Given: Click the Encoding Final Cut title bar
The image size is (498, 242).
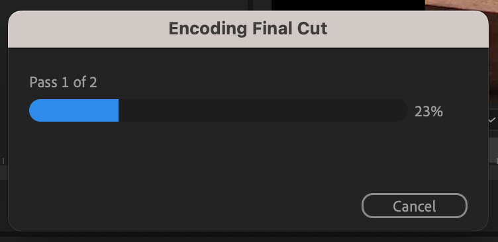Looking at the screenshot, I should tap(248, 29).
